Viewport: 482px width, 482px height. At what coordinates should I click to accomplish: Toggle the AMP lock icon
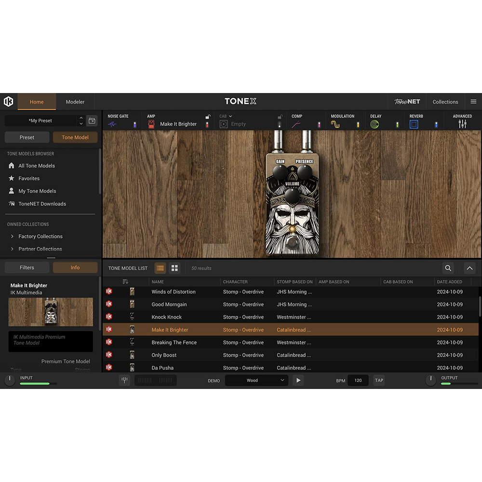coord(208,117)
